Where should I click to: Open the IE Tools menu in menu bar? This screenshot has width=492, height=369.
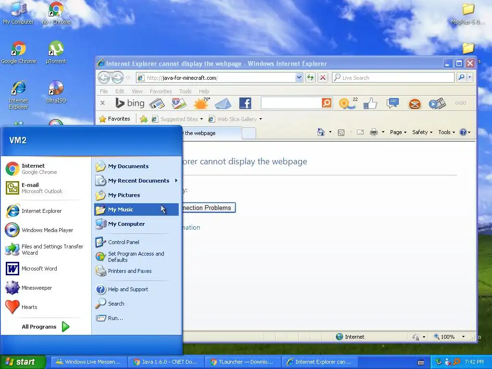pos(185,91)
